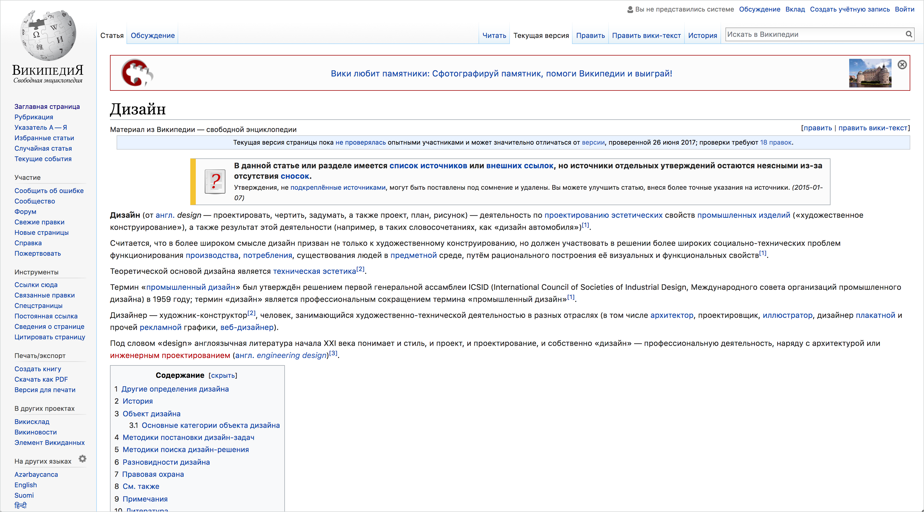
Task: Open Случайная статья link
Action: (43, 148)
